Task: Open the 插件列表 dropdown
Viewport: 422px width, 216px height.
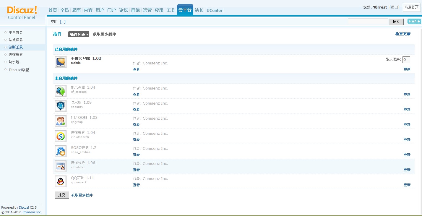Action: [79, 35]
